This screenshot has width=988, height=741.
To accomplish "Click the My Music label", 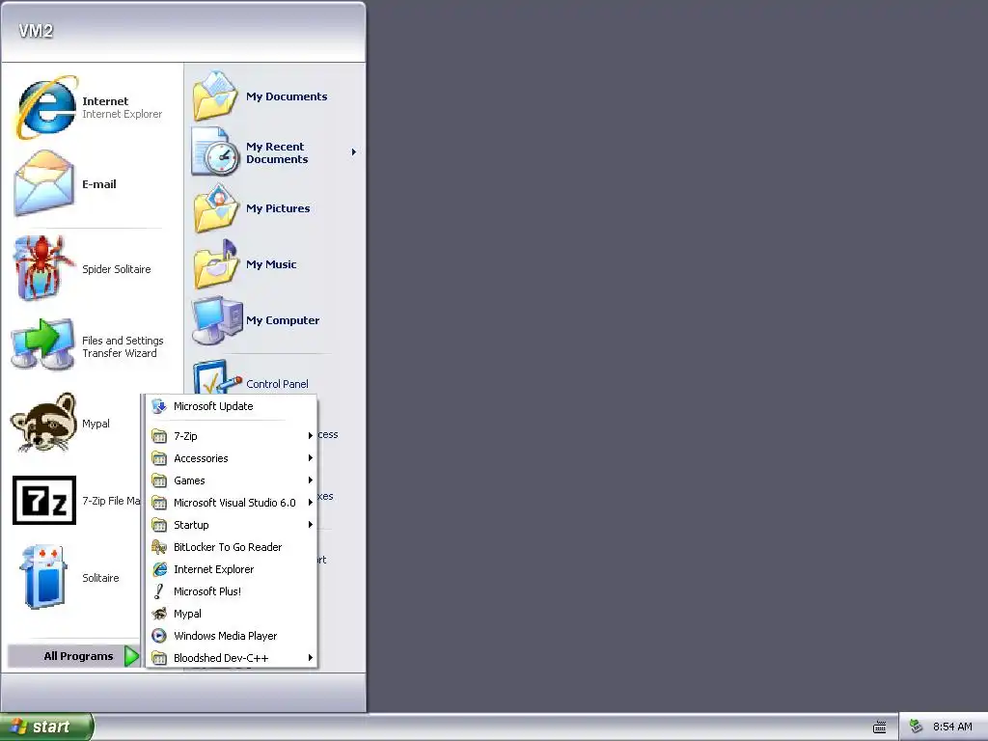I will (271, 264).
